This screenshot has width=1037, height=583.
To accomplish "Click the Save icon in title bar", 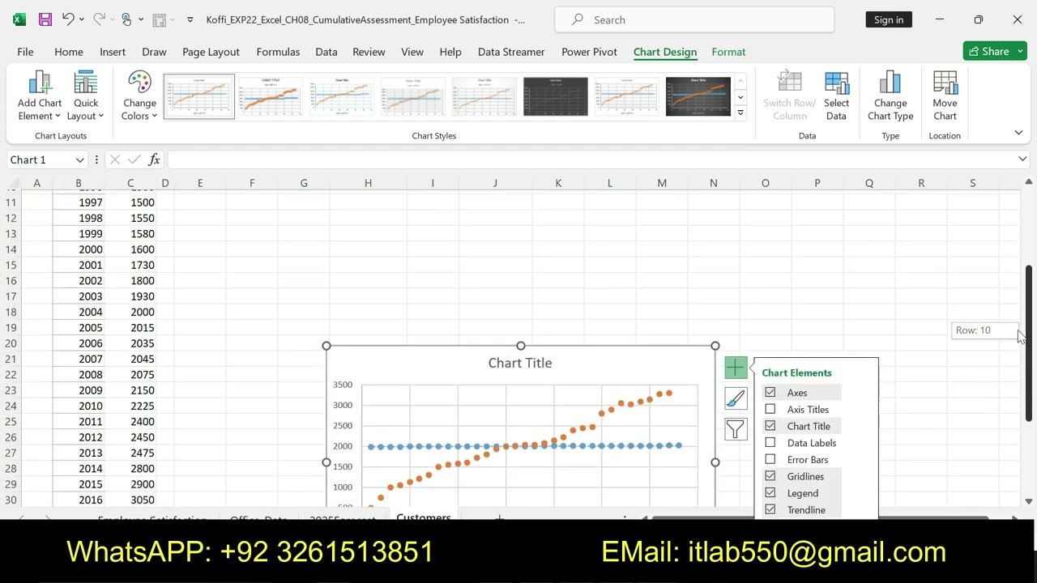I will pyautogui.click(x=45, y=19).
